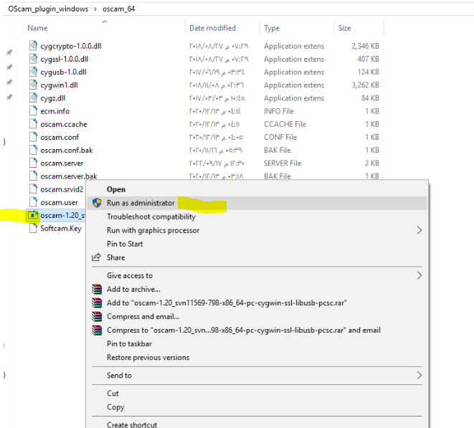Expand the Give access to submenu arrow
The height and width of the screenshot is (428, 474).
pyautogui.click(x=420, y=275)
